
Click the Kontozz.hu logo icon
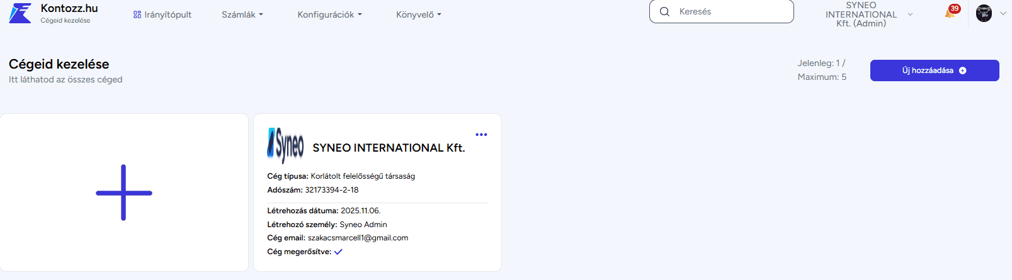(20, 13)
